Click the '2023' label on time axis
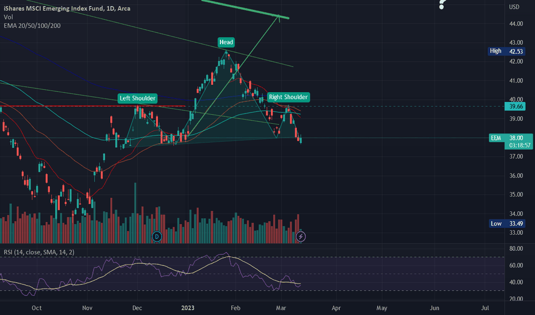The width and height of the screenshot is (535, 315). click(x=188, y=308)
